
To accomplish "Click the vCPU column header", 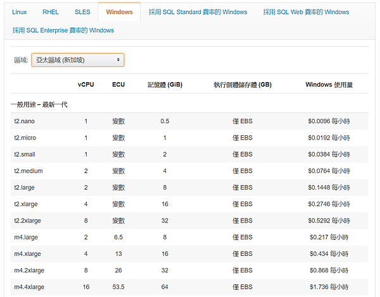I will pos(85,85).
